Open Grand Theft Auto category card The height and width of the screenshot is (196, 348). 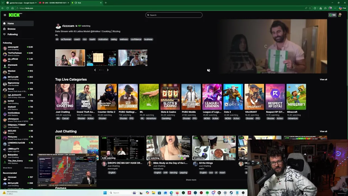tap(86, 97)
